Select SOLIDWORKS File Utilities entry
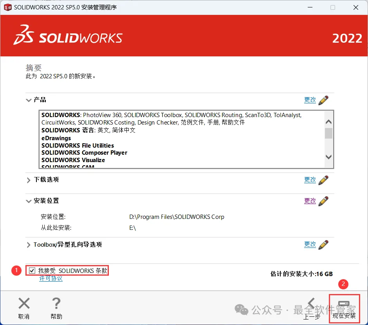 click(78, 146)
